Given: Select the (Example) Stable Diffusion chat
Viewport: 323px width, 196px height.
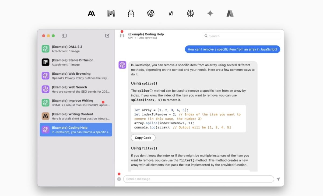Looking at the screenshot, I should point(76,62).
